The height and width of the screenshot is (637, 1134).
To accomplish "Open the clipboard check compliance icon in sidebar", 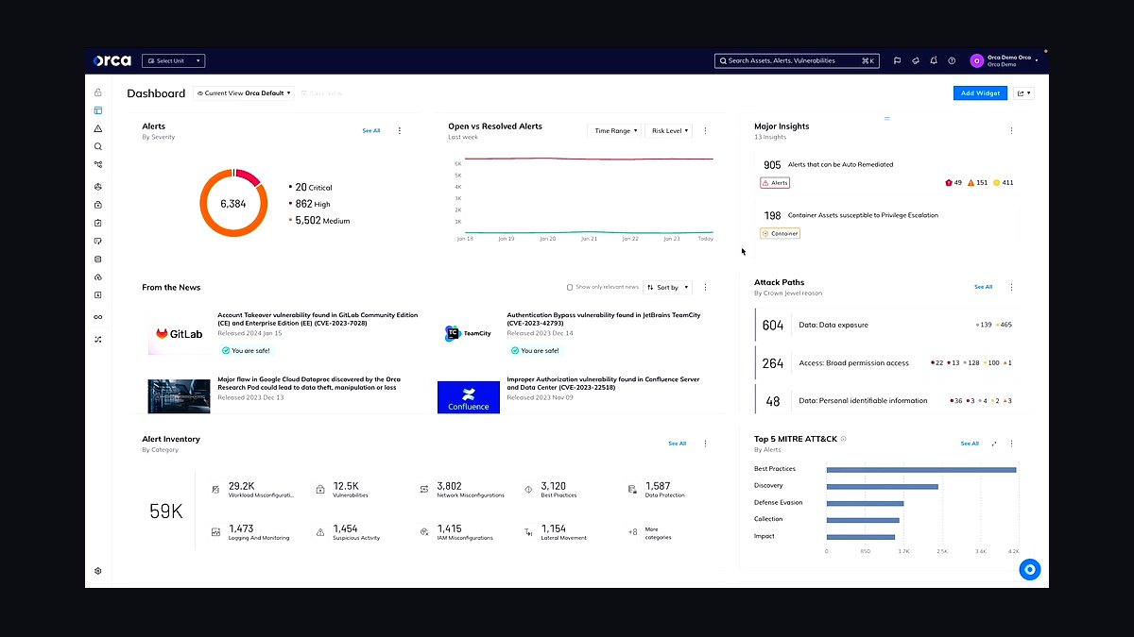I will point(98,223).
